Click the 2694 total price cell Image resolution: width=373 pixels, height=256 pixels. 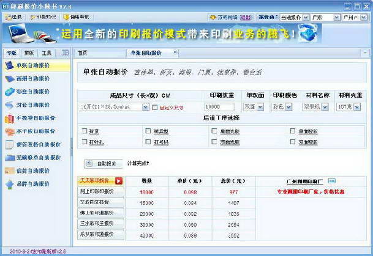(233, 225)
